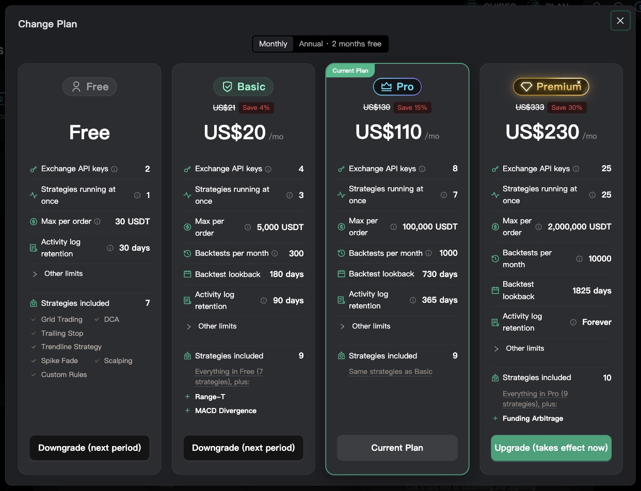Viewport: 641px width, 491px height.
Task: Click the Current Plan button in Pro card
Action: pyautogui.click(x=397, y=448)
